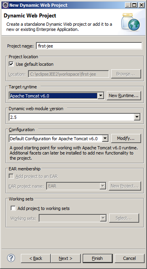Maximize the New Dynamic Web Project window
The image size is (147, 269).
[134, 5]
